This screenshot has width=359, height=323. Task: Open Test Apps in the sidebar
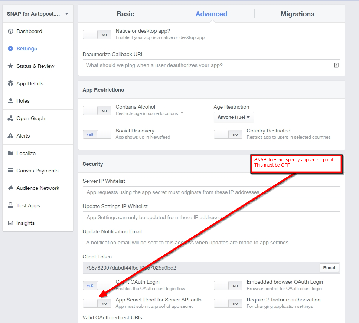pos(38,205)
